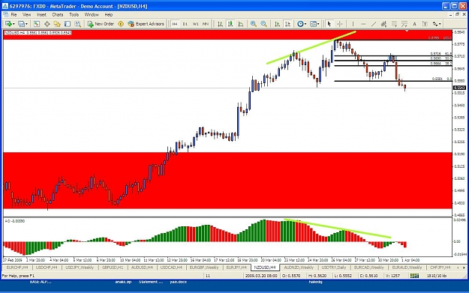Expand the Indicators dropdown arrow
The width and height of the screenshot is (469, 293).
click(305, 24)
